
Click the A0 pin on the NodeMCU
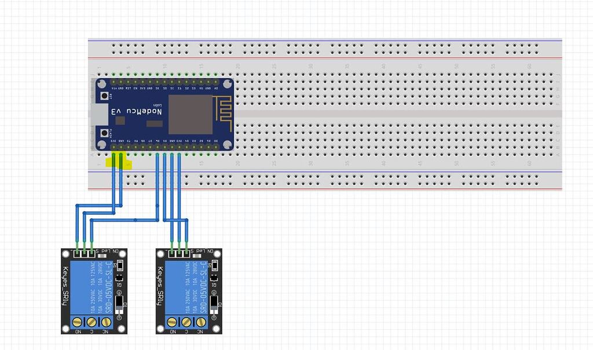click(x=216, y=82)
